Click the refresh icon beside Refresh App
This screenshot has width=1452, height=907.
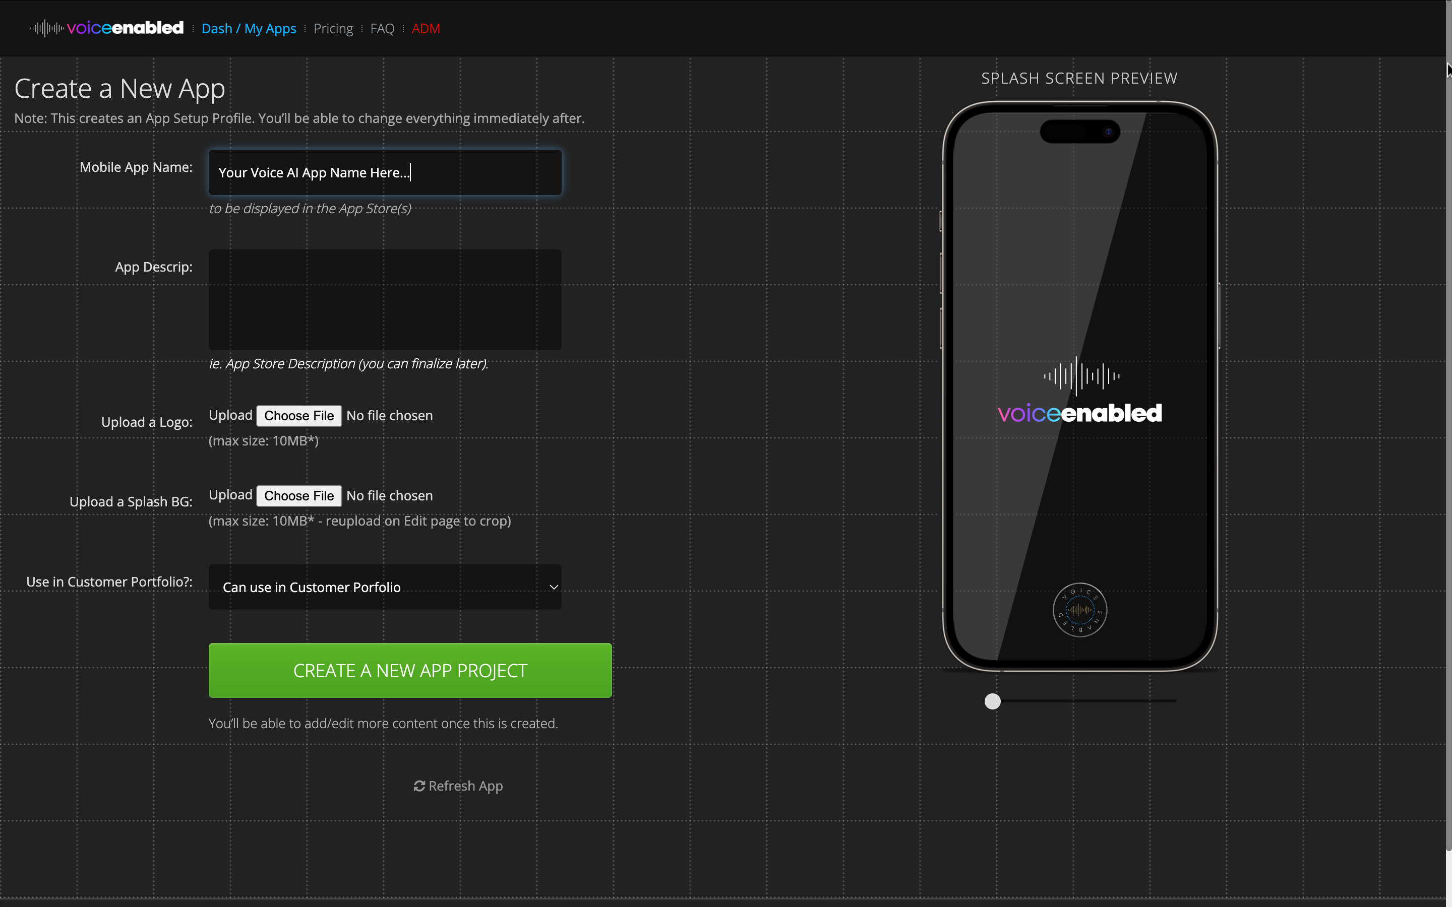[419, 786]
